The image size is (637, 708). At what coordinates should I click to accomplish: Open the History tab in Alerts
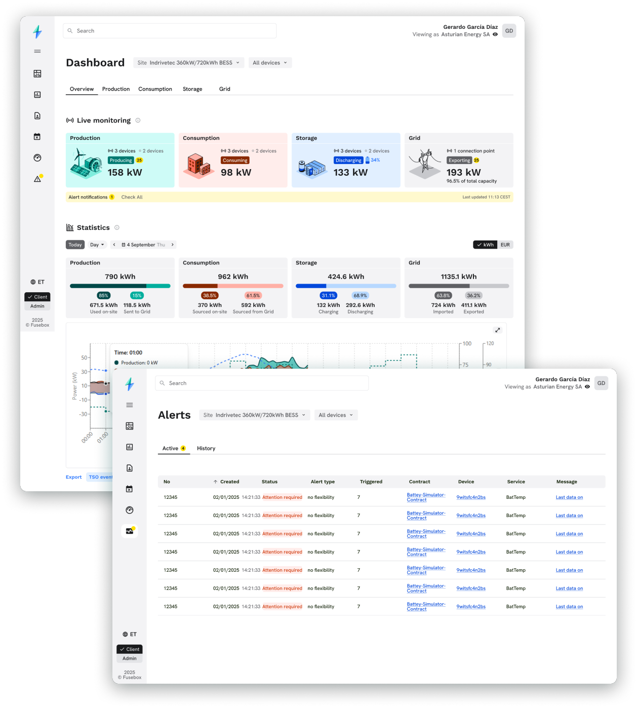pos(206,449)
